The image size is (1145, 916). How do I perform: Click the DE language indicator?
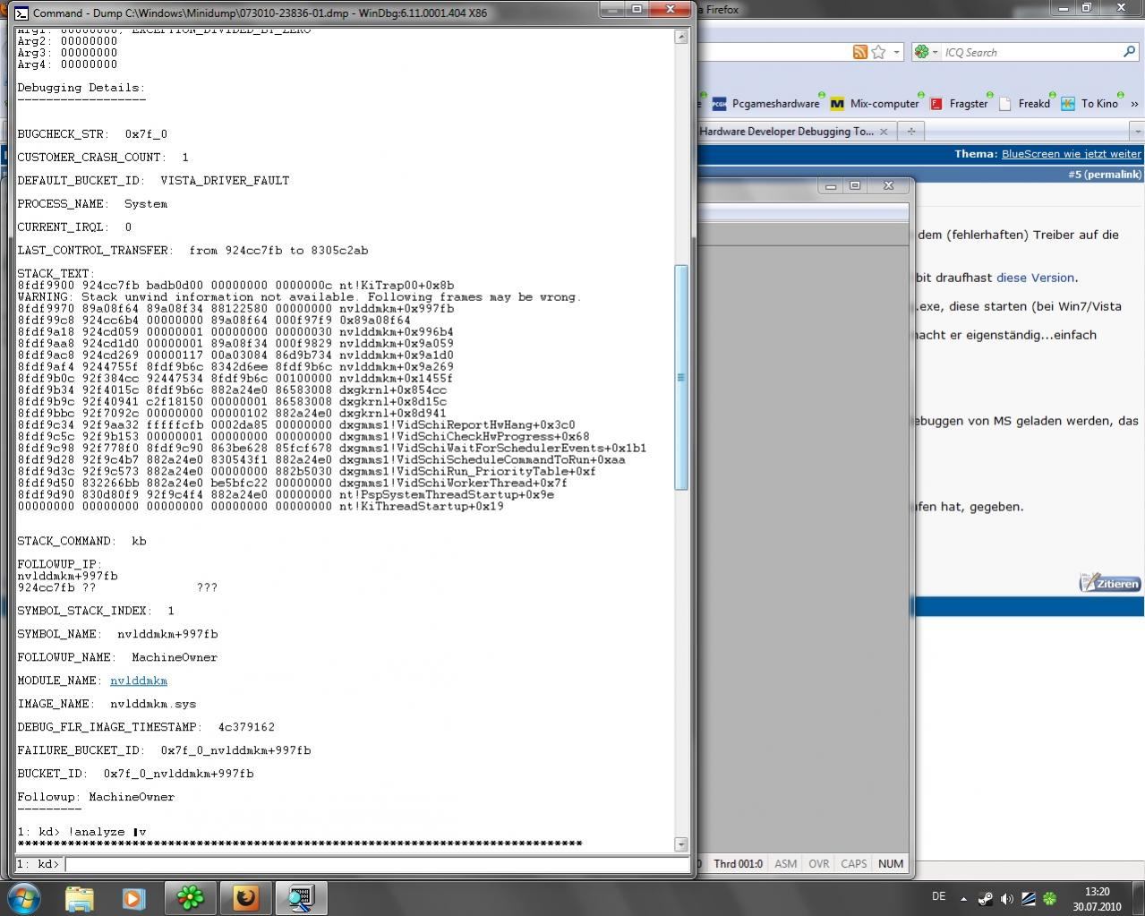coord(938,896)
